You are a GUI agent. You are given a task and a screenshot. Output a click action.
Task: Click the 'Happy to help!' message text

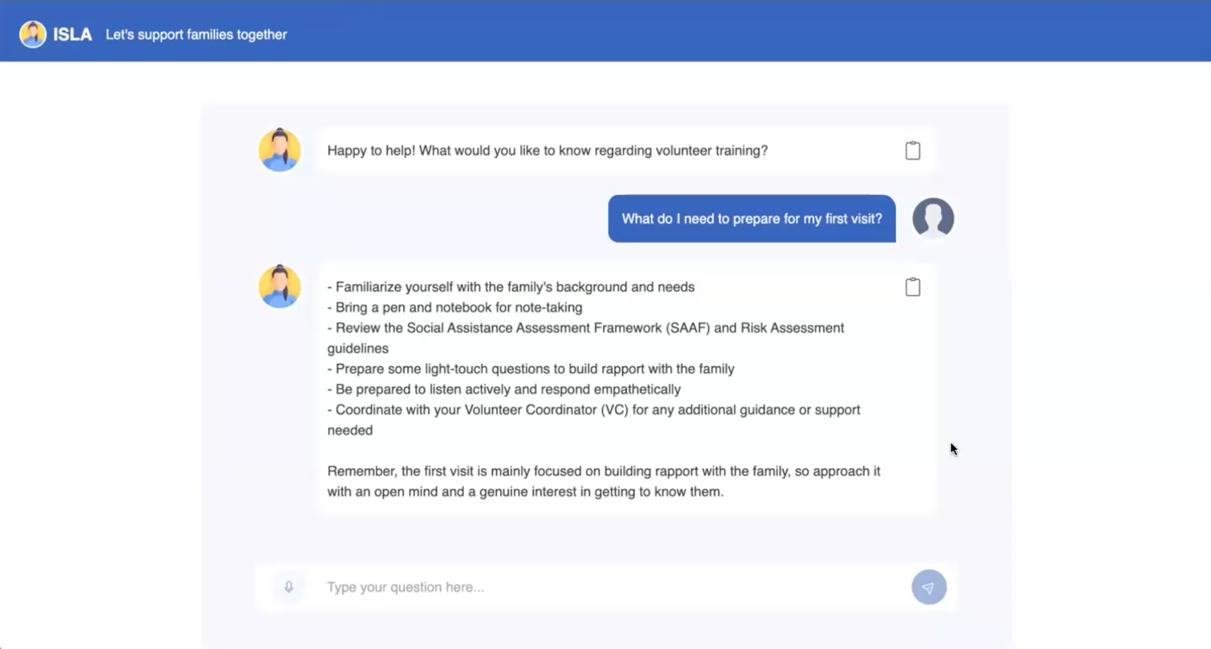coord(547,150)
